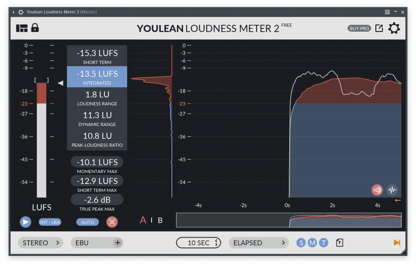Click the grid icon in title bar
416x266 pixels.
[387, 12]
